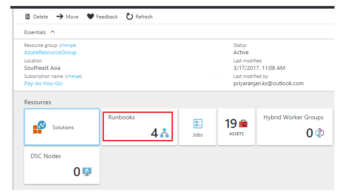Click the Delete trash can icon
Image resolution: width=341 pixels, height=196 pixels.
pyautogui.click(x=28, y=16)
